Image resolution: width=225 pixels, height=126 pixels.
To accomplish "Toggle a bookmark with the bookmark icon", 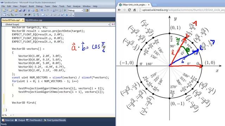I will [x=43, y=15].
